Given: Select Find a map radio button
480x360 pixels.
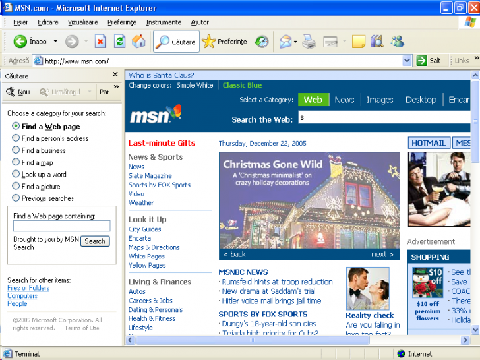Looking at the screenshot, I should point(16,162).
